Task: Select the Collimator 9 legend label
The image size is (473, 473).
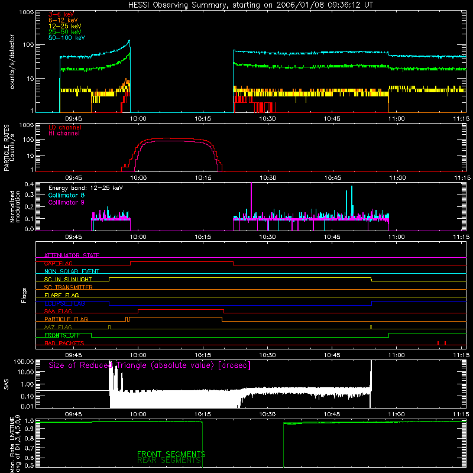Action: [66, 202]
